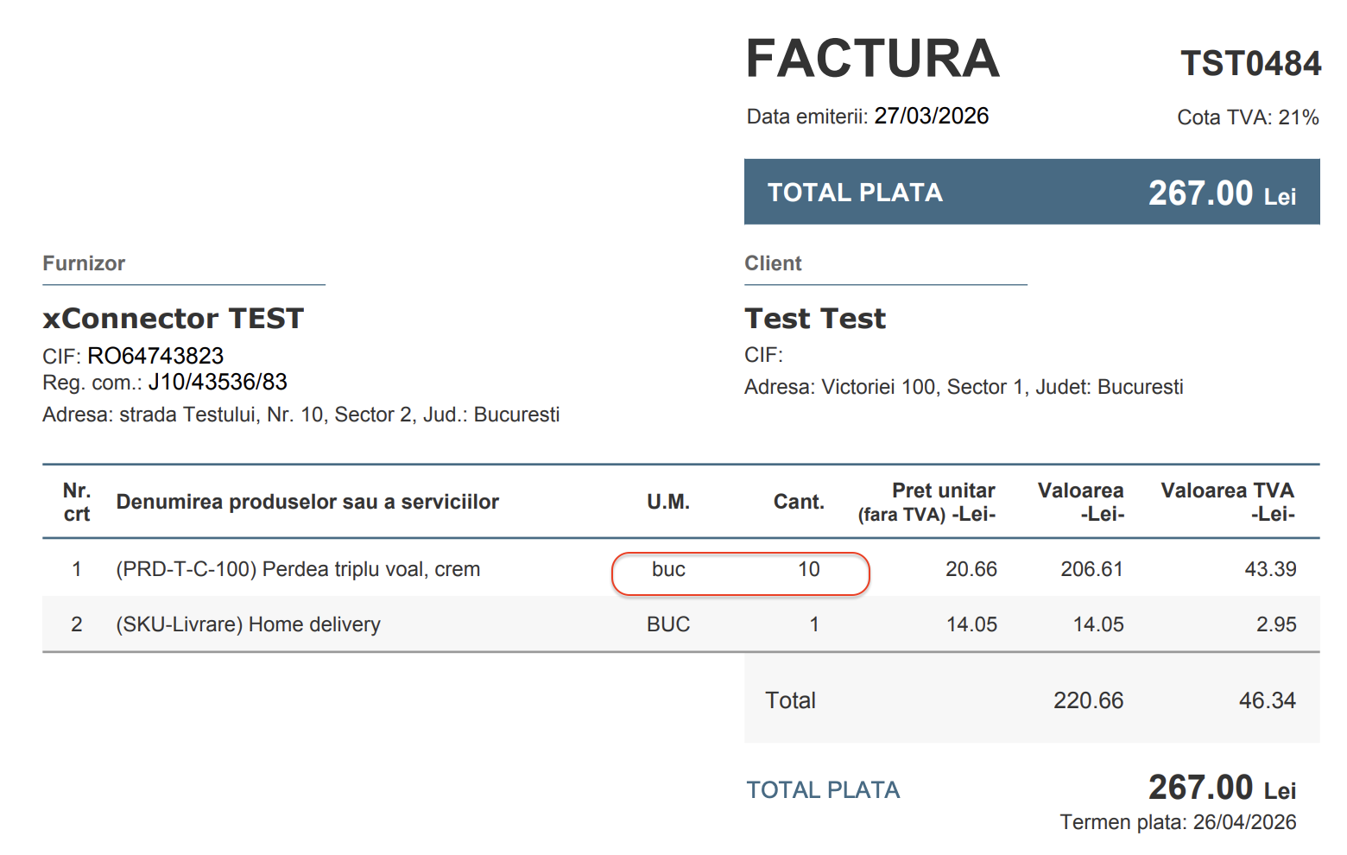This screenshot has width=1347, height=855.
Task: Click the Client section heading
Action: 773,263
